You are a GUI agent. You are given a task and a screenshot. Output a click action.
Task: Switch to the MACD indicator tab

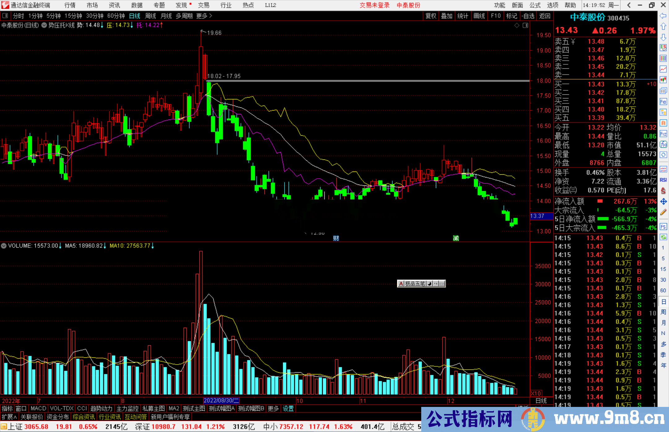(x=38, y=409)
